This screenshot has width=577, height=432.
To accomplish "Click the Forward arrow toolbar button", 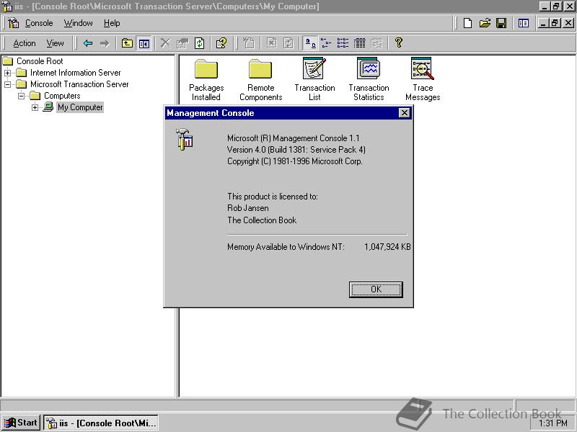I will click(x=105, y=43).
